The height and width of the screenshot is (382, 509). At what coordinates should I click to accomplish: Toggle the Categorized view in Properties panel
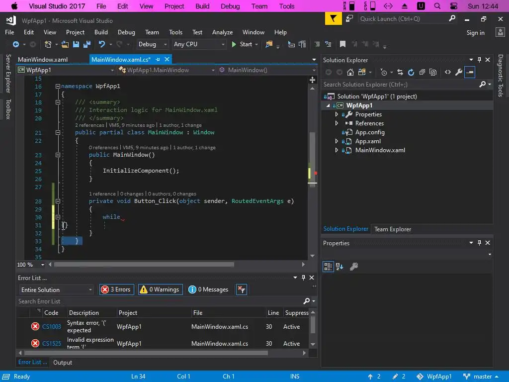coord(328,267)
